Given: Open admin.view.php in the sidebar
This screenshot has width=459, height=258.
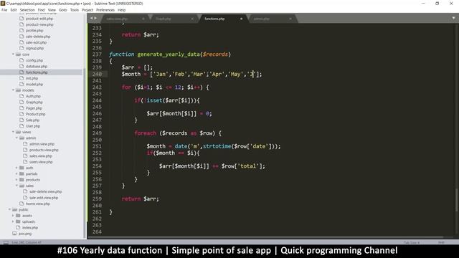Looking at the screenshot, I should [42, 144].
